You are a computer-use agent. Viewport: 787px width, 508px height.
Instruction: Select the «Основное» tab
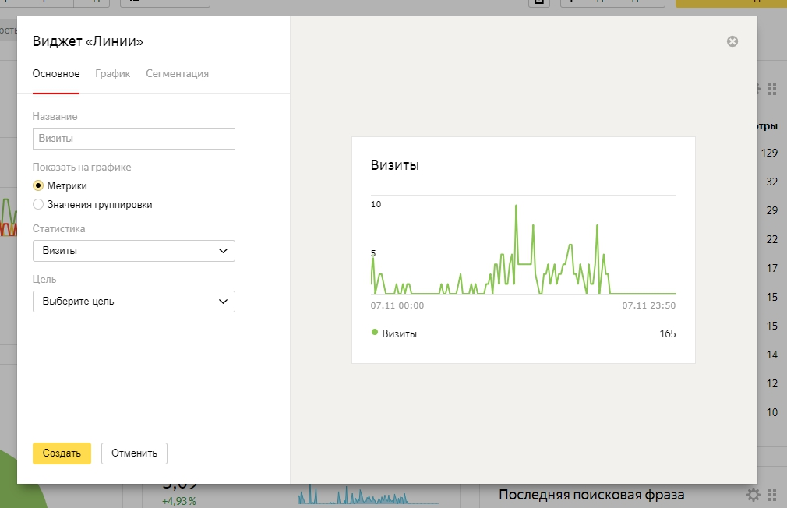point(56,74)
